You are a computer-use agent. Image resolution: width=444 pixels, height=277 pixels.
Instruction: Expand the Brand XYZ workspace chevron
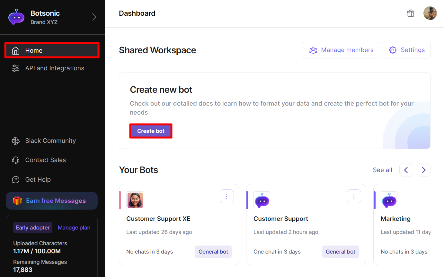point(94,17)
